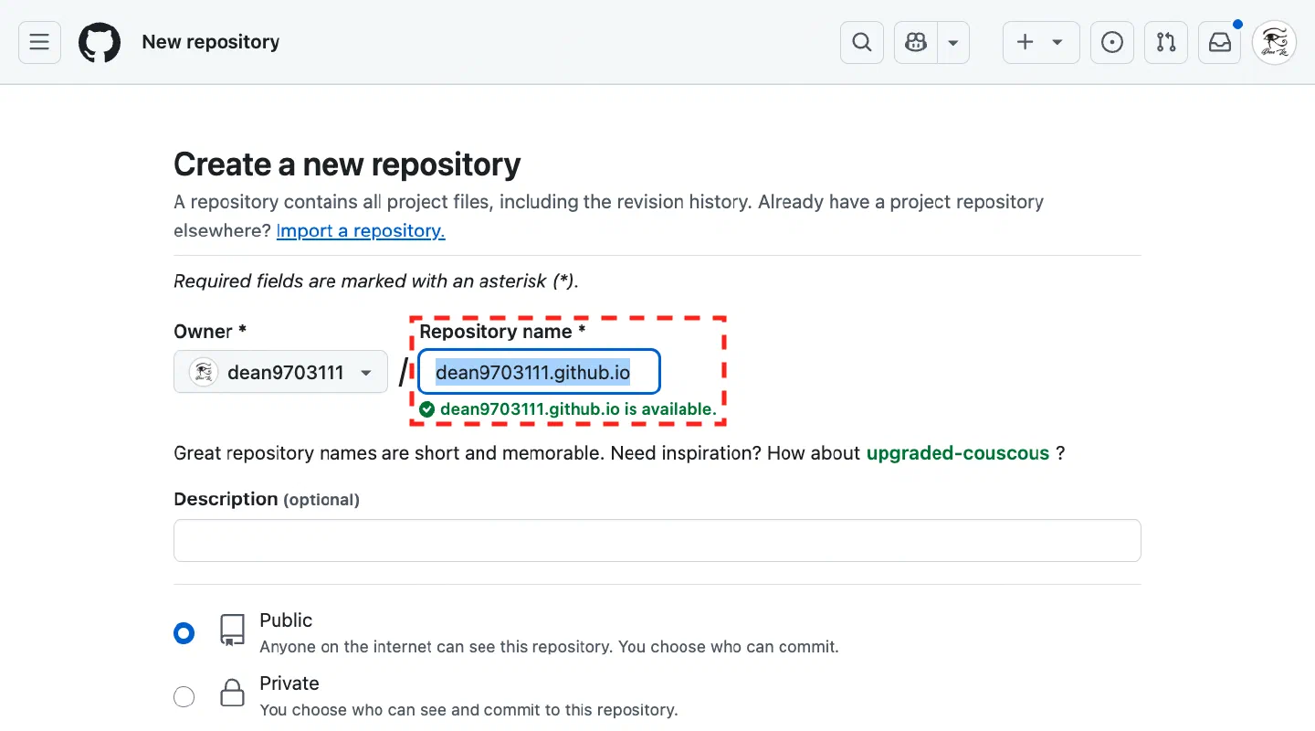
Task: Open the search magnifier button
Action: [x=862, y=42]
